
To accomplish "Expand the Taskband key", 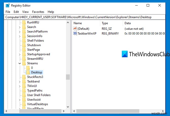I will click(20, 82).
